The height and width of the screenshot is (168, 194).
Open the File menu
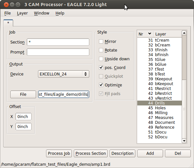[7, 13]
